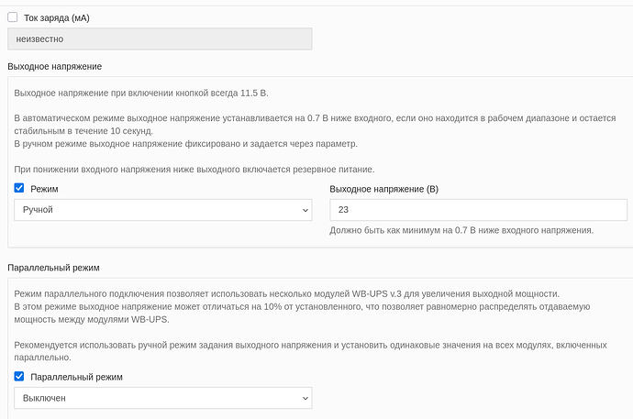This screenshot has width=633, height=419.
Task: Click the line starting "В автоматическом режиме"
Action: click(x=312, y=119)
